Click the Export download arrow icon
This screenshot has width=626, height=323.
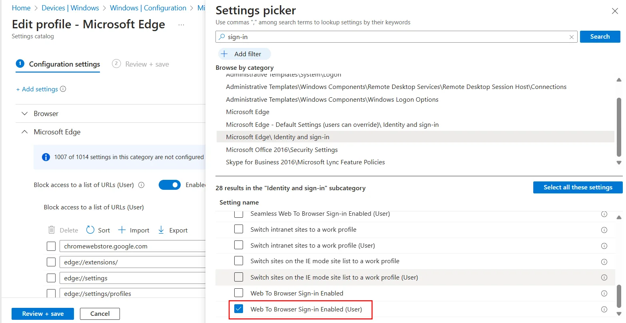(x=161, y=230)
